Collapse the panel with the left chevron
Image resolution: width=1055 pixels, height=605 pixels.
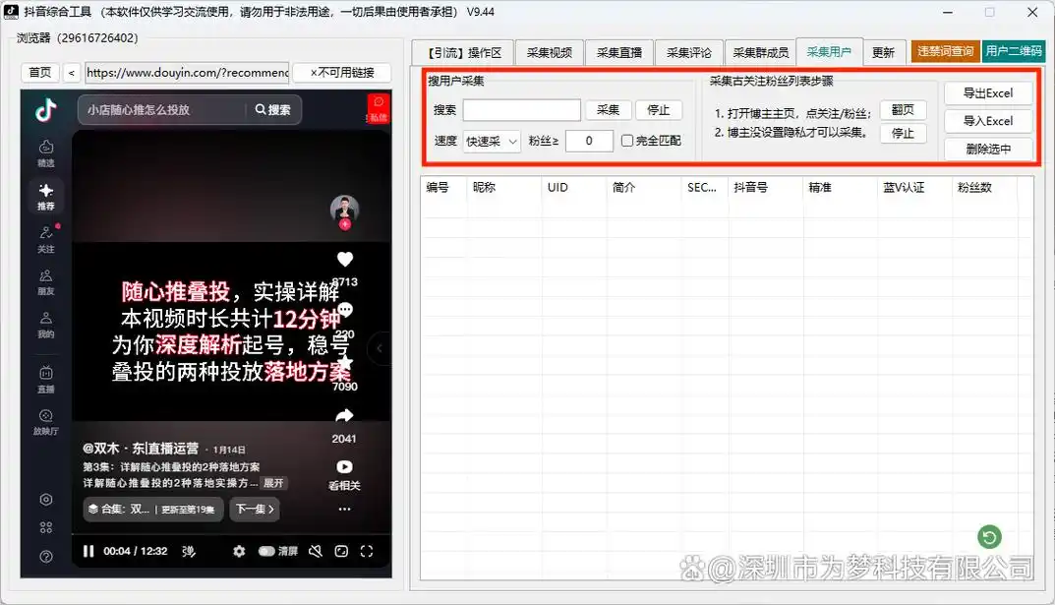(380, 346)
